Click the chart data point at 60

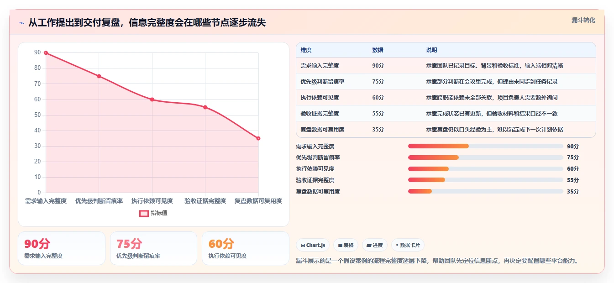152,100
